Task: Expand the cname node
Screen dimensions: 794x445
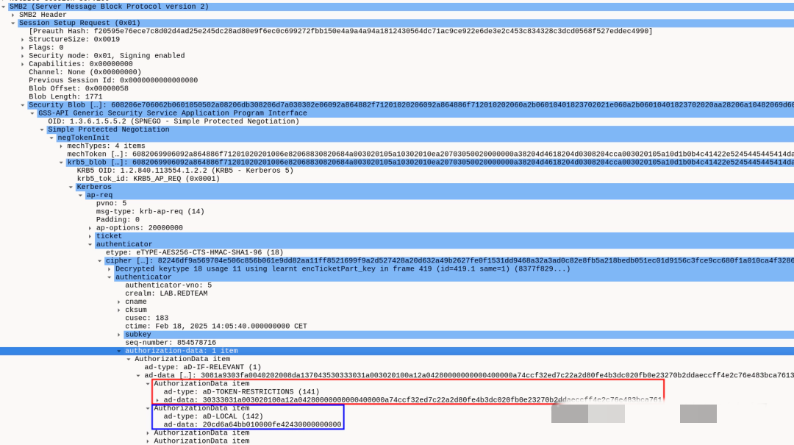Action: [x=119, y=302]
